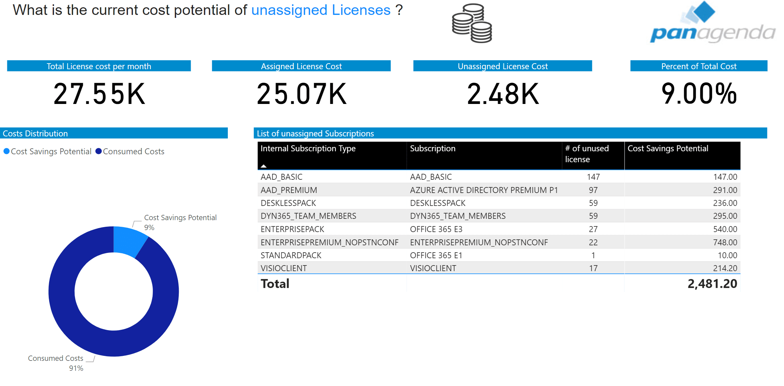Select the Total License cost per month card
The width and height of the screenshot is (784, 386).
pos(99,94)
